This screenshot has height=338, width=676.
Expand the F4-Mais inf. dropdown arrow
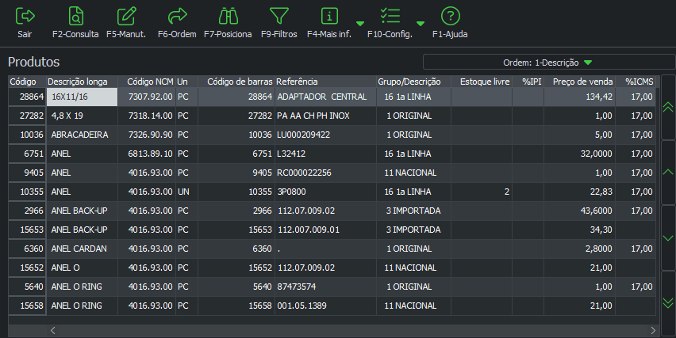coord(360,24)
